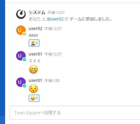Open permalink timestamp 午後12:07

point(56,13)
